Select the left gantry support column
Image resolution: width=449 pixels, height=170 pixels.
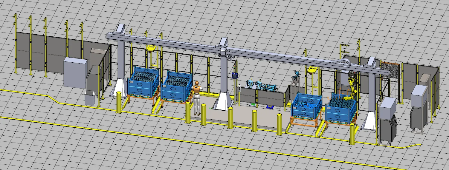tap(120, 60)
